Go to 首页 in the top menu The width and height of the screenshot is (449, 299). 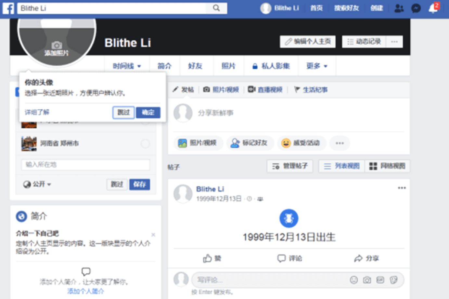(316, 8)
